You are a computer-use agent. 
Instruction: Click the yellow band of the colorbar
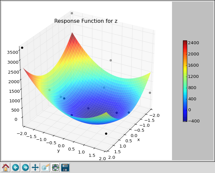click(185, 68)
